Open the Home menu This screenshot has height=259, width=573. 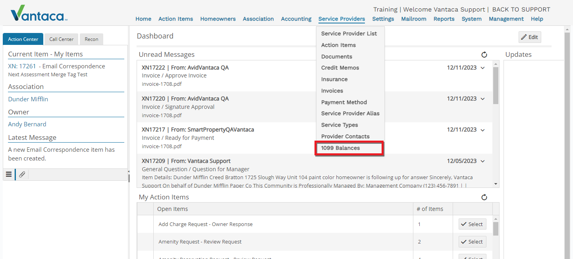click(143, 19)
